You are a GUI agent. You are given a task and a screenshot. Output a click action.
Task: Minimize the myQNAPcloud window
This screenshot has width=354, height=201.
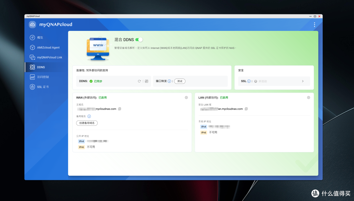pos(310,16)
